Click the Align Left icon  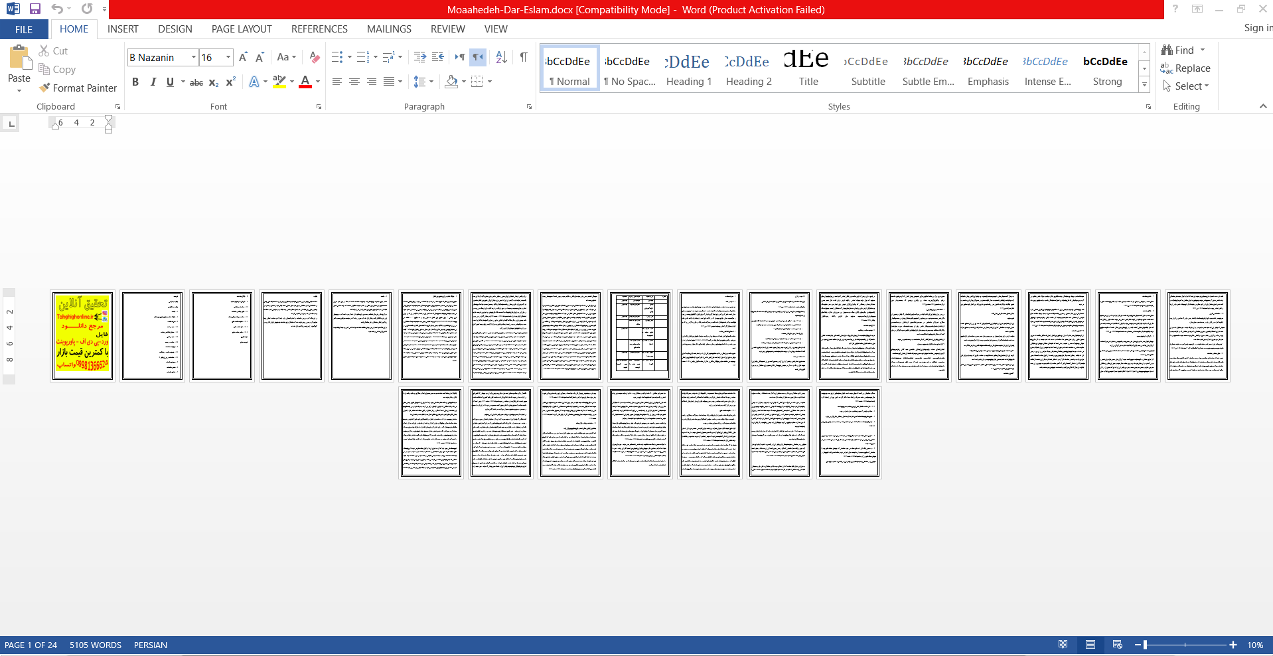(x=337, y=82)
